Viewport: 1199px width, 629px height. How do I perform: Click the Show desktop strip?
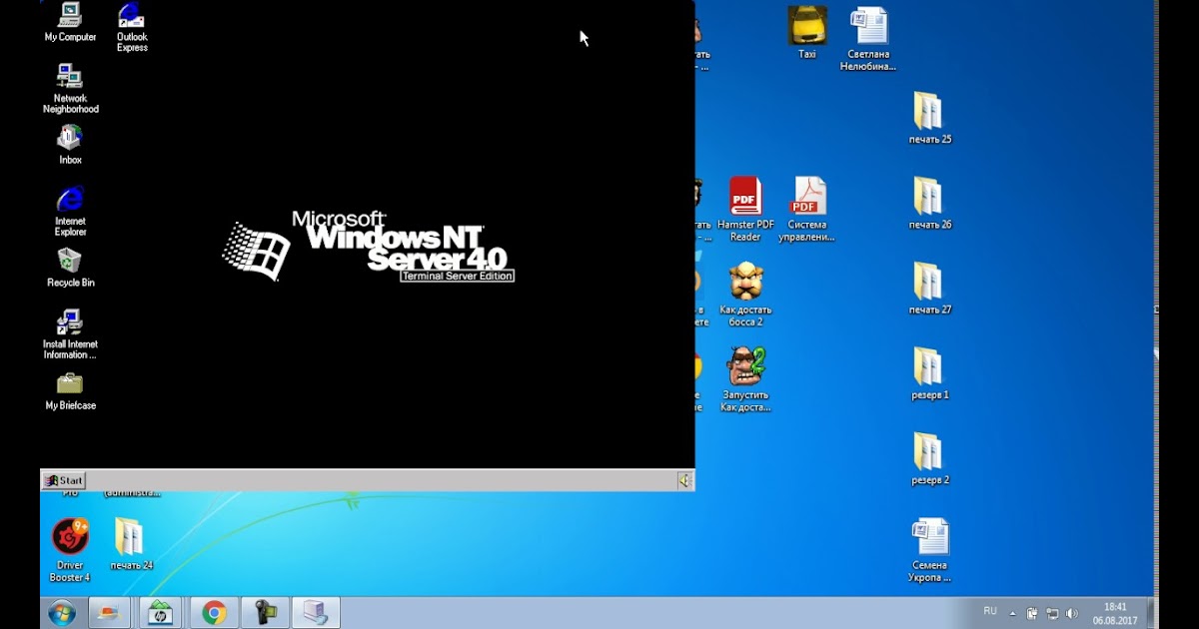pos(1152,612)
